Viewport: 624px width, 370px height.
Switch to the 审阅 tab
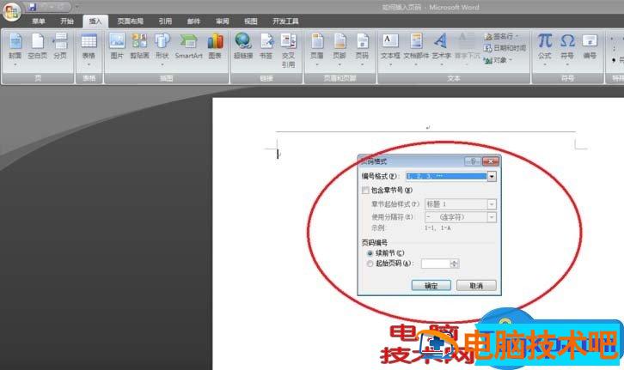coord(223,21)
